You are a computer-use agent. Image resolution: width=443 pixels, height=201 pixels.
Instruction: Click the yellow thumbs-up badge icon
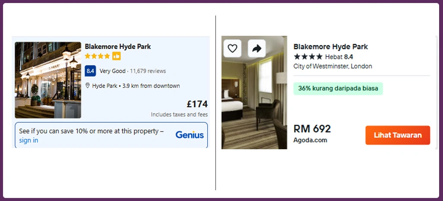pyautogui.click(x=117, y=56)
